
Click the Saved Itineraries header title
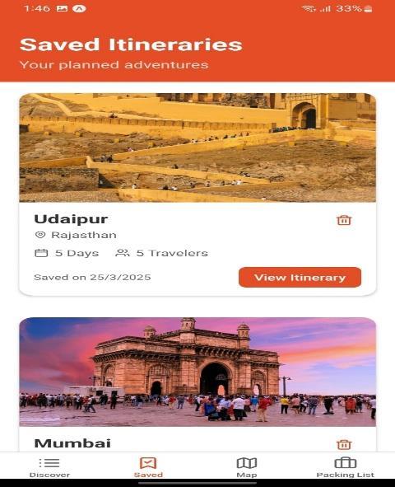[131, 44]
